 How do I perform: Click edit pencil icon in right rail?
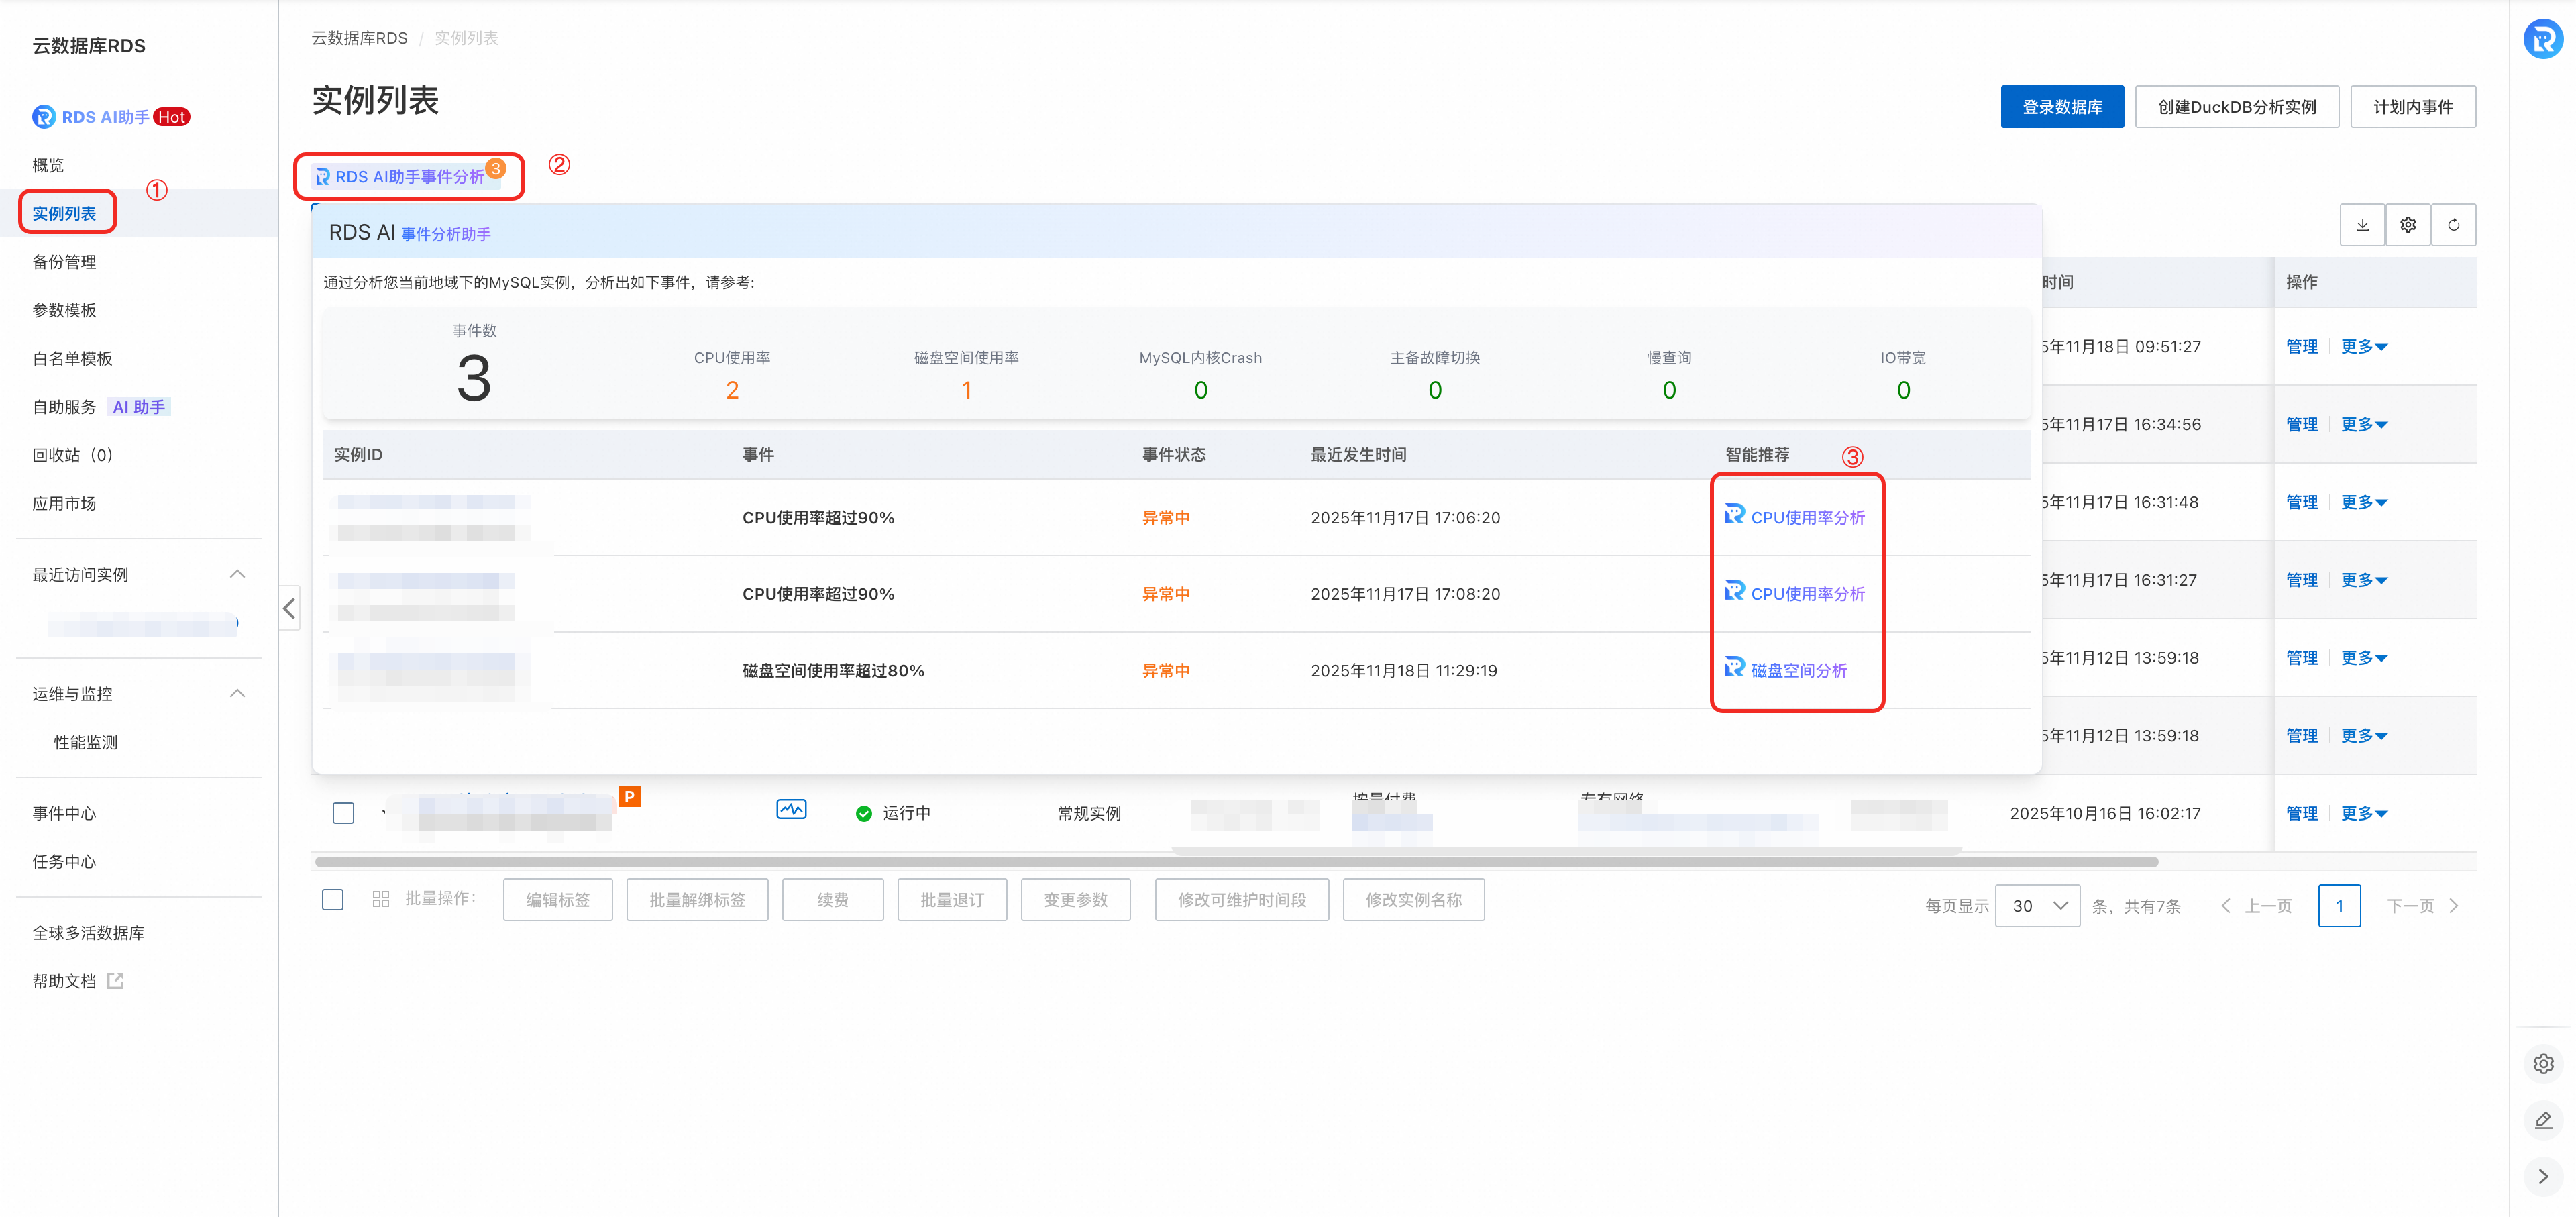tap(2543, 1120)
